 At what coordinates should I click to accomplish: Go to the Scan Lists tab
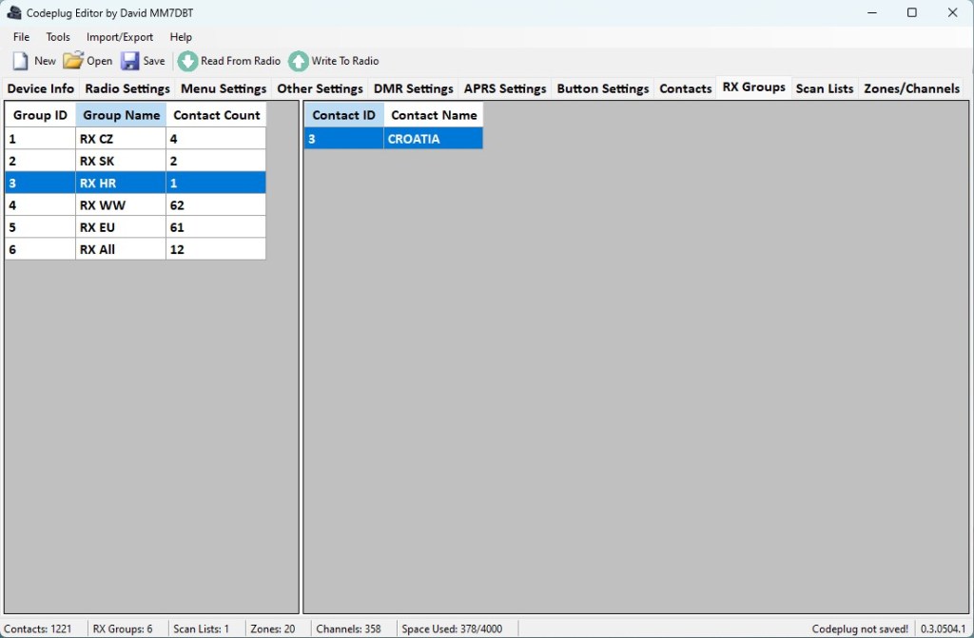pos(824,88)
